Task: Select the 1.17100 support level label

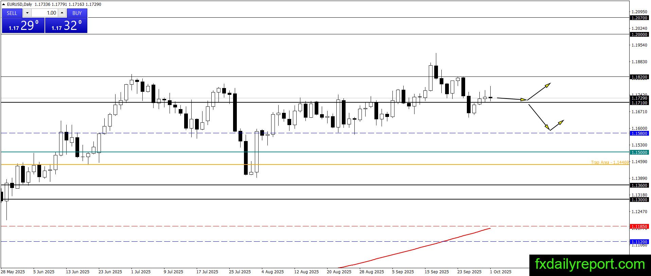Action: (x=639, y=103)
